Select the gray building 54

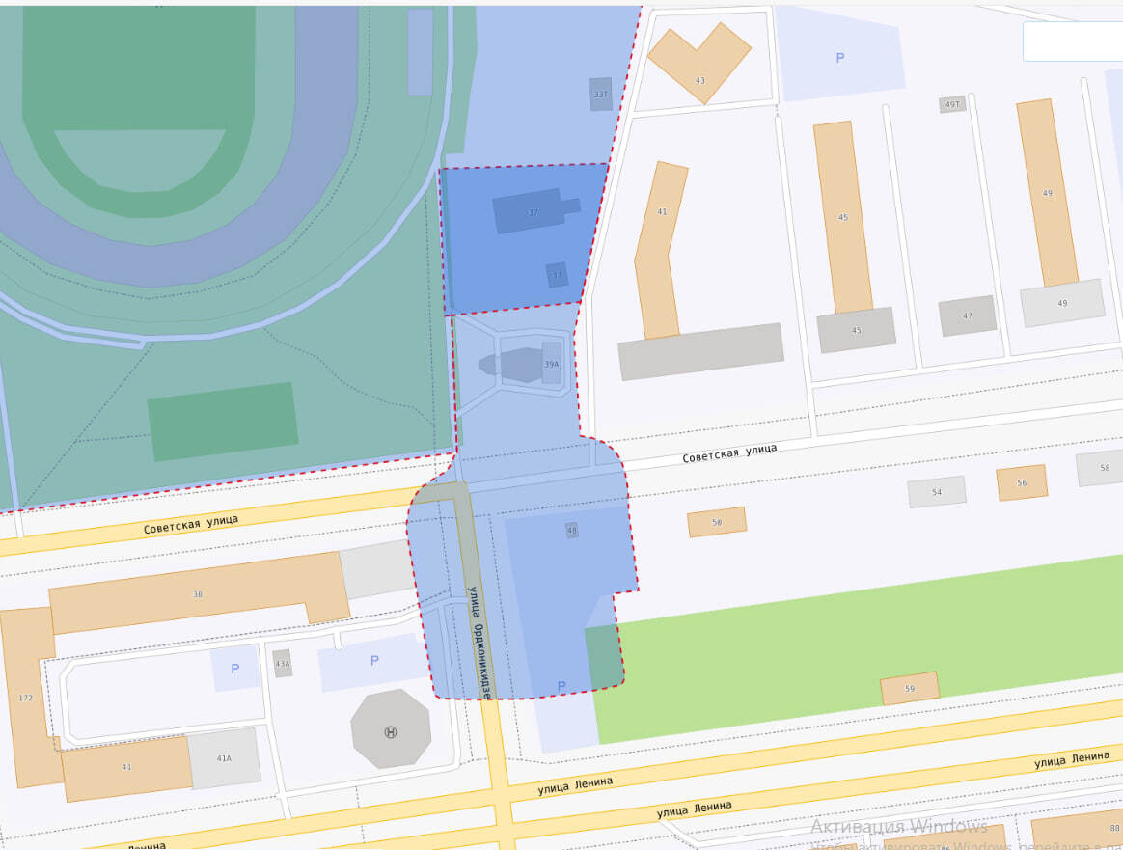pos(937,492)
